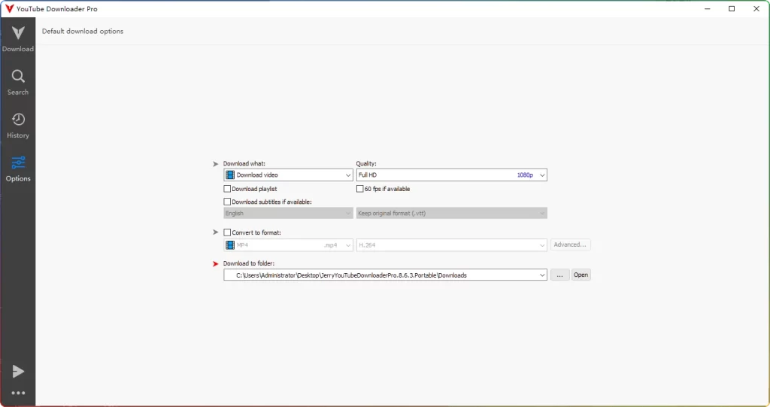Close the YouTube Downloader Pro window

[x=756, y=9]
